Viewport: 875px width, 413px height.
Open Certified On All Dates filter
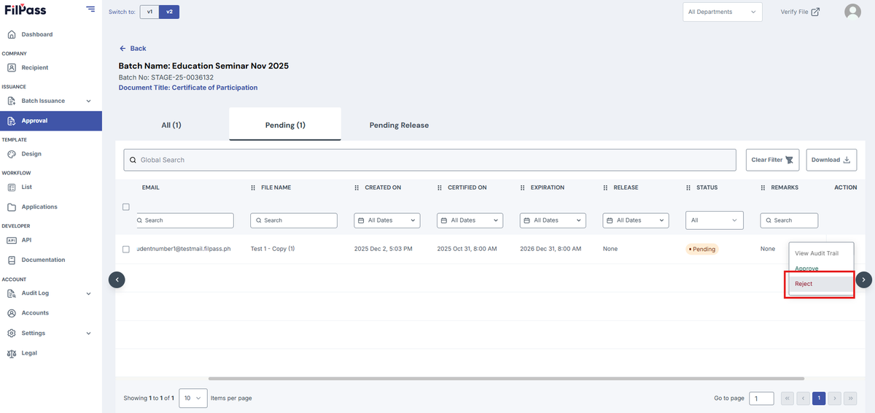tap(470, 220)
